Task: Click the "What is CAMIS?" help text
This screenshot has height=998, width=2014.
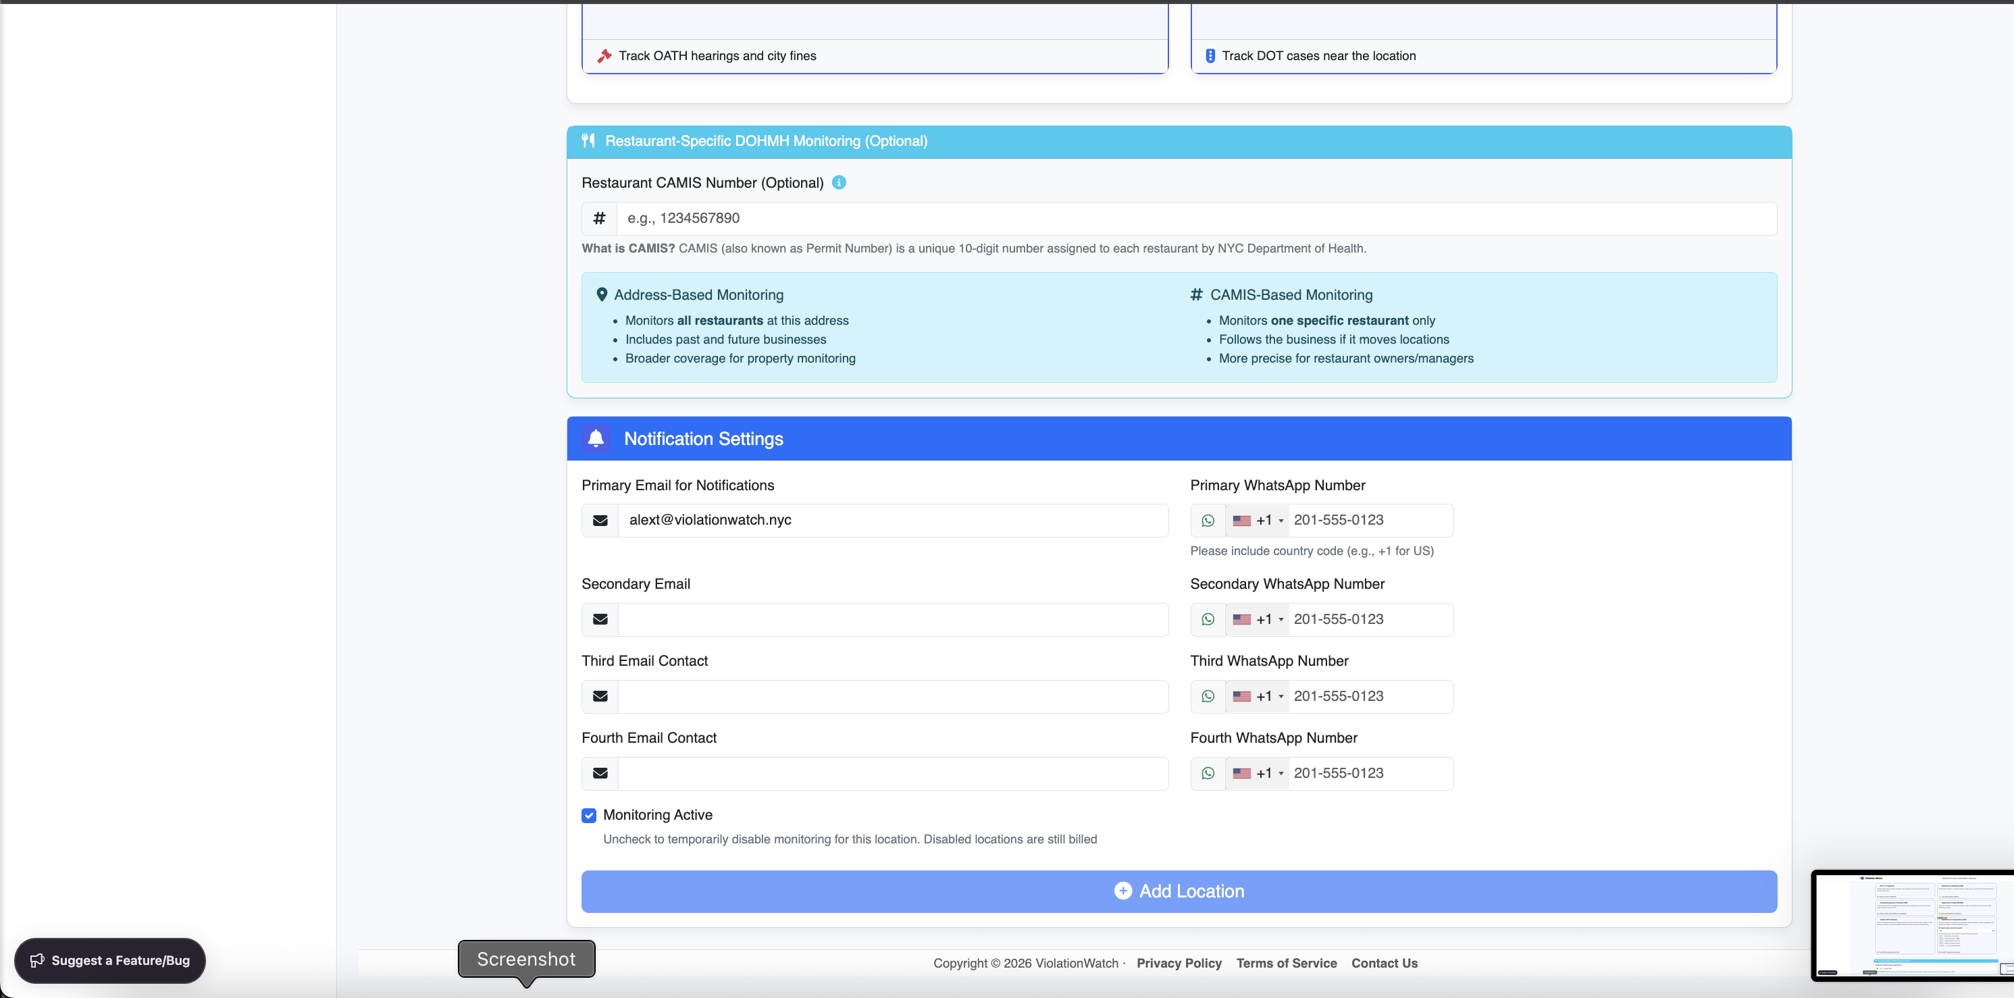Action: point(973,248)
